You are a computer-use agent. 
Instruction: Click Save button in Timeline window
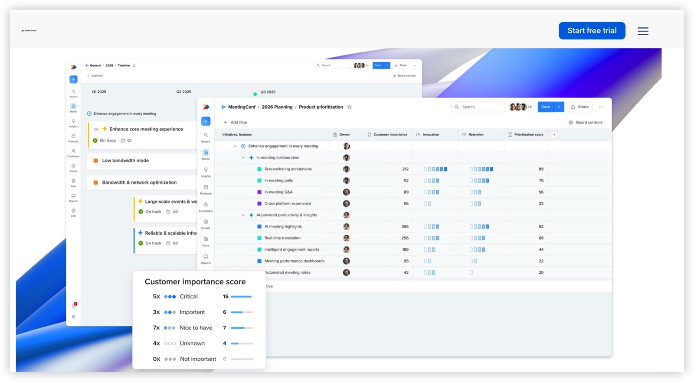(x=378, y=65)
